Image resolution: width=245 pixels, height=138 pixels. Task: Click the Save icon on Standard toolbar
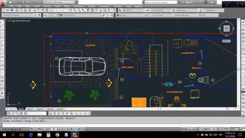point(12,10)
